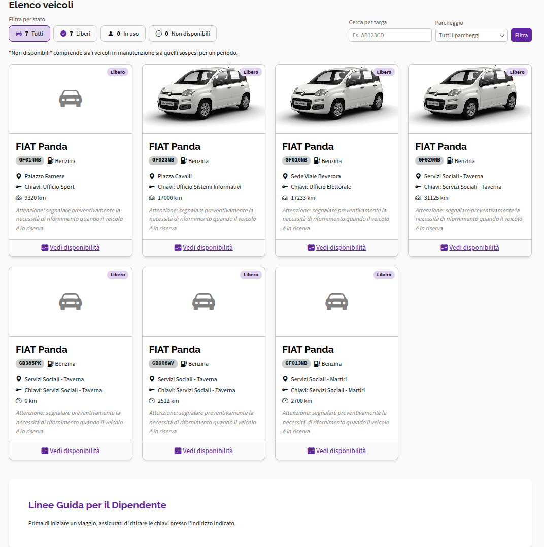Toggle the Liberi status filter
The image size is (544, 547).
pyautogui.click(x=75, y=34)
